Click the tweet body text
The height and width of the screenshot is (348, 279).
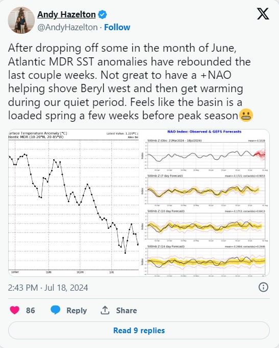click(131, 82)
